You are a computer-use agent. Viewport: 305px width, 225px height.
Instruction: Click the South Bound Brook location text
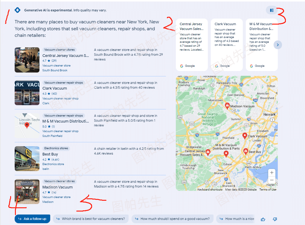(x=55, y=70)
